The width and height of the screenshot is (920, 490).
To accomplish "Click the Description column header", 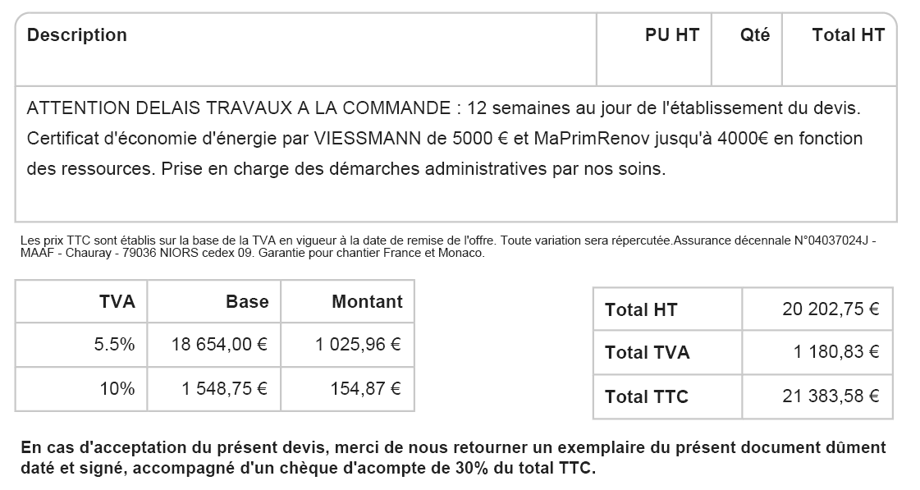I will (77, 35).
